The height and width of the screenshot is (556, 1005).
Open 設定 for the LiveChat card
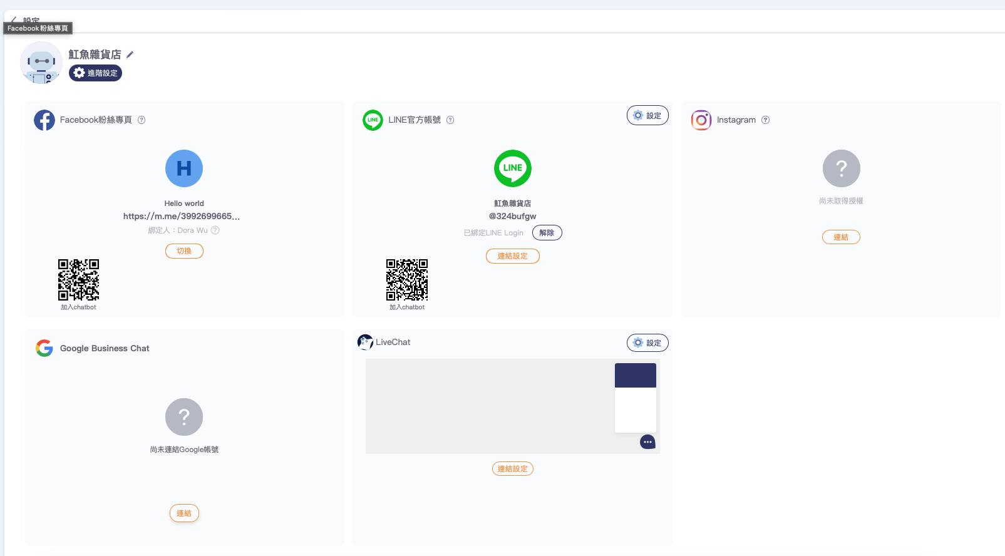[x=647, y=343]
